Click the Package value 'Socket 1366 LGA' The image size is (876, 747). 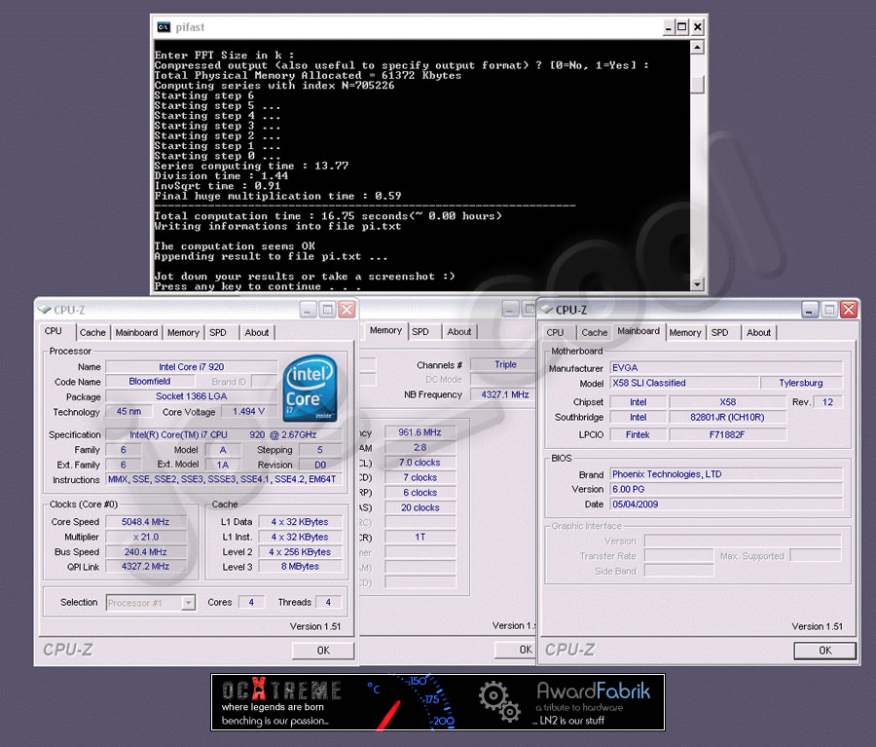pos(192,396)
